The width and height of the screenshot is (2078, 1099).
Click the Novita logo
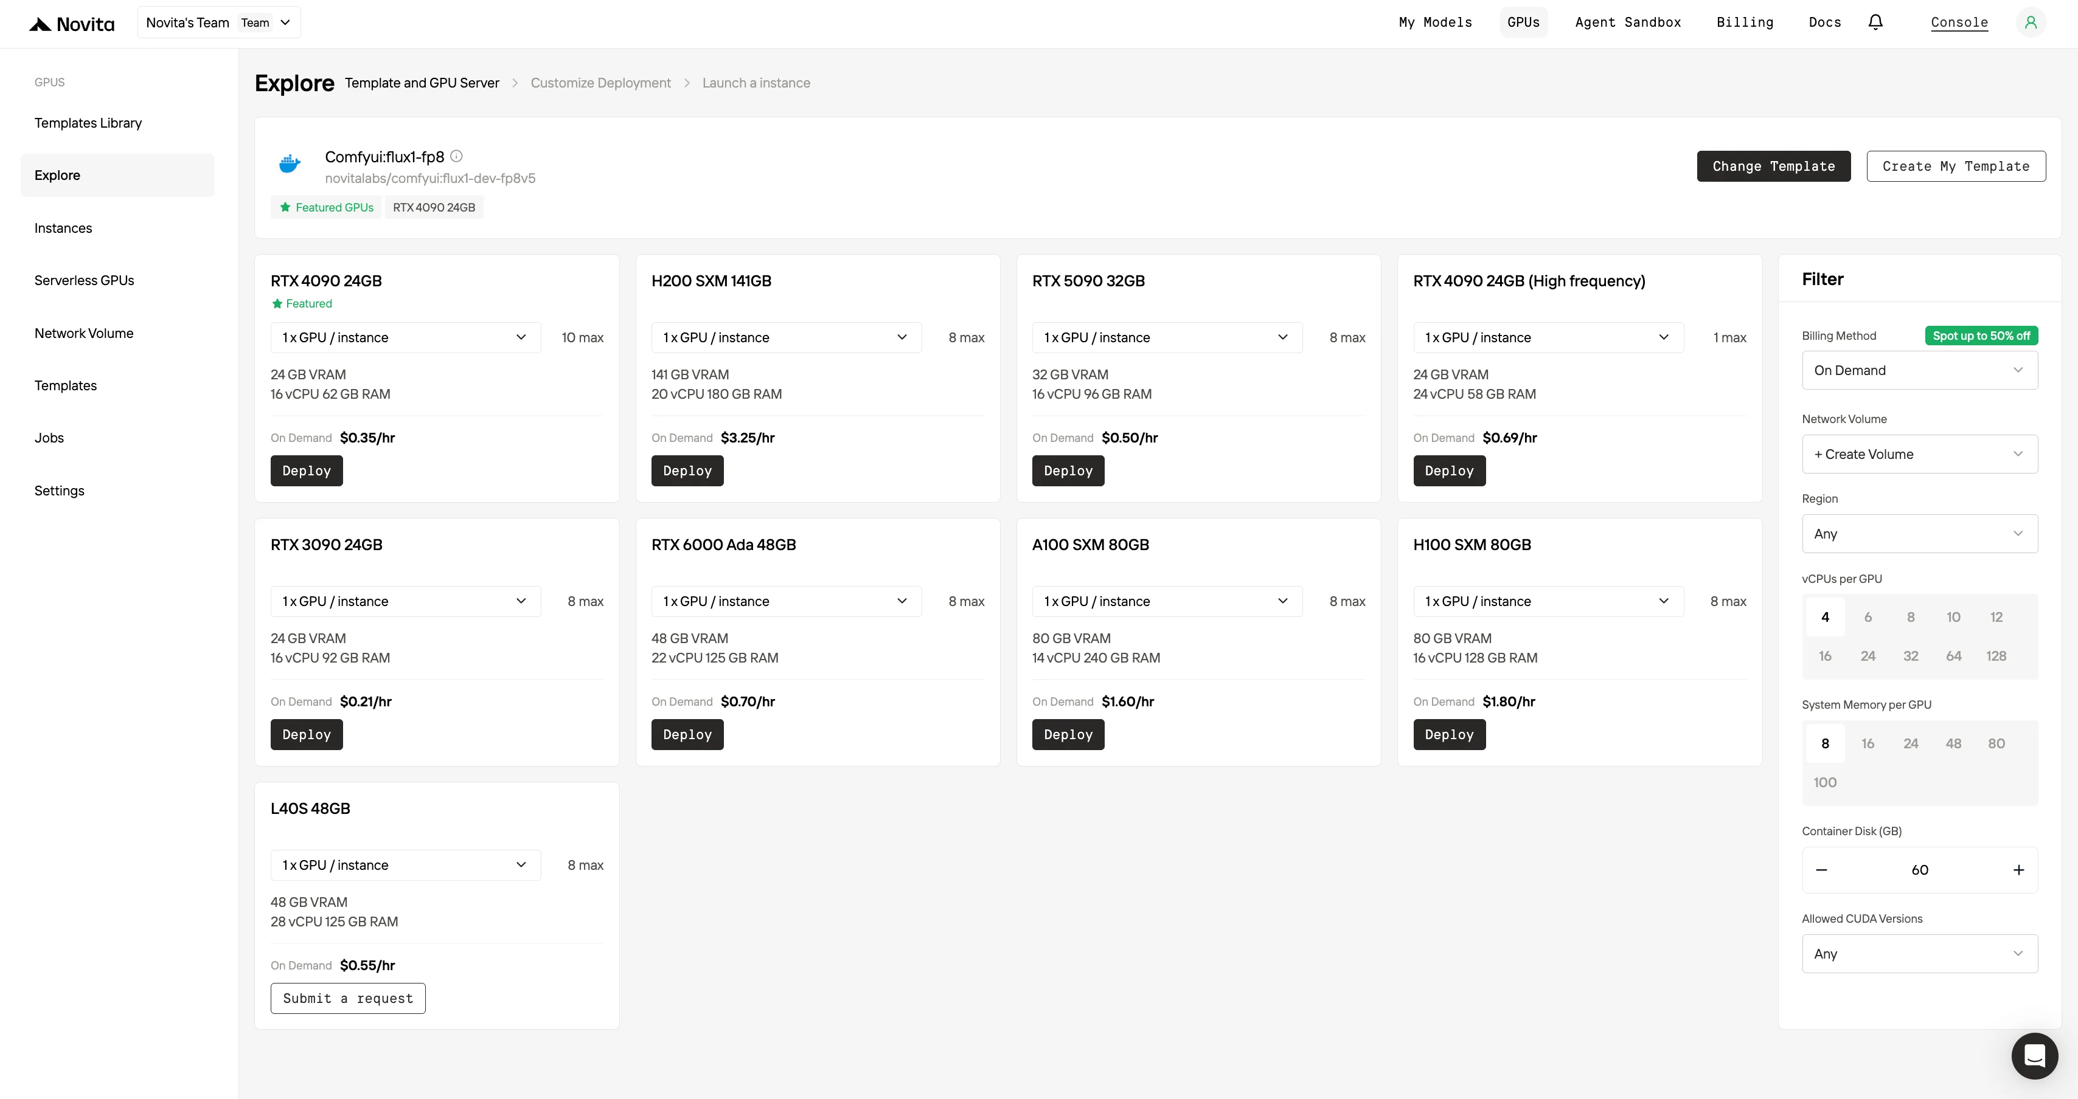pyautogui.click(x=72, y=23)
